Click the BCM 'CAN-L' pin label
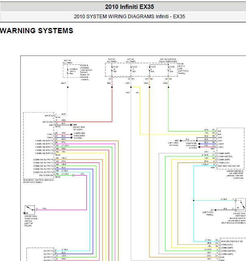This screenshot has width=246, height=261. coord(50,134)
